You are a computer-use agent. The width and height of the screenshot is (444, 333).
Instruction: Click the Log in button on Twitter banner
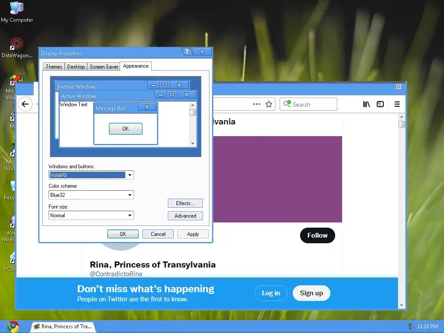tap(271, 293)
